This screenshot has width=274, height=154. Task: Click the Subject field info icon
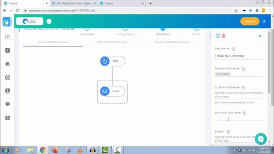229,132
